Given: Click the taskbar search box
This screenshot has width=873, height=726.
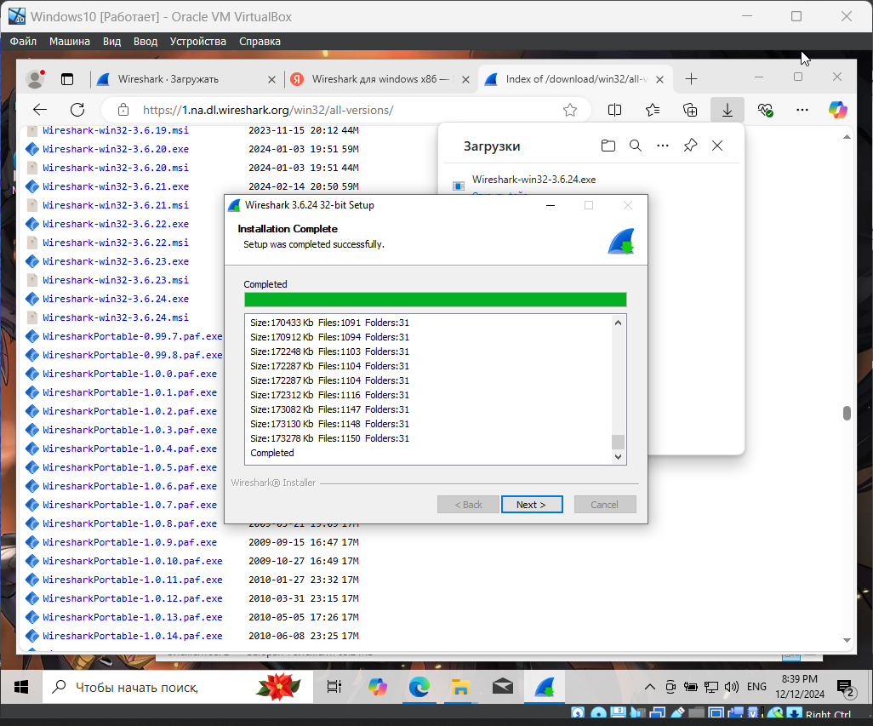Looking at the screenshot, I should [x=177, y=687].
